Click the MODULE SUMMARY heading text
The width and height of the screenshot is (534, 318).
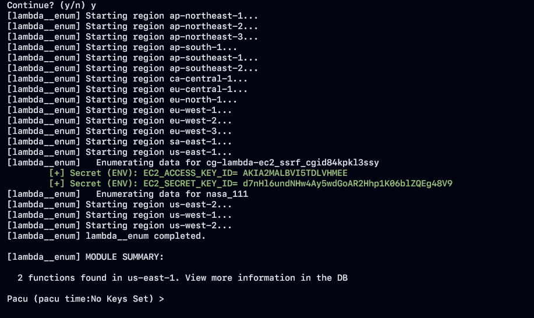pos(125,257)
